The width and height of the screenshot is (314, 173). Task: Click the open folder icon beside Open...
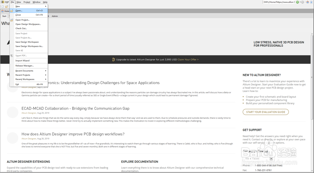[12, 11]
